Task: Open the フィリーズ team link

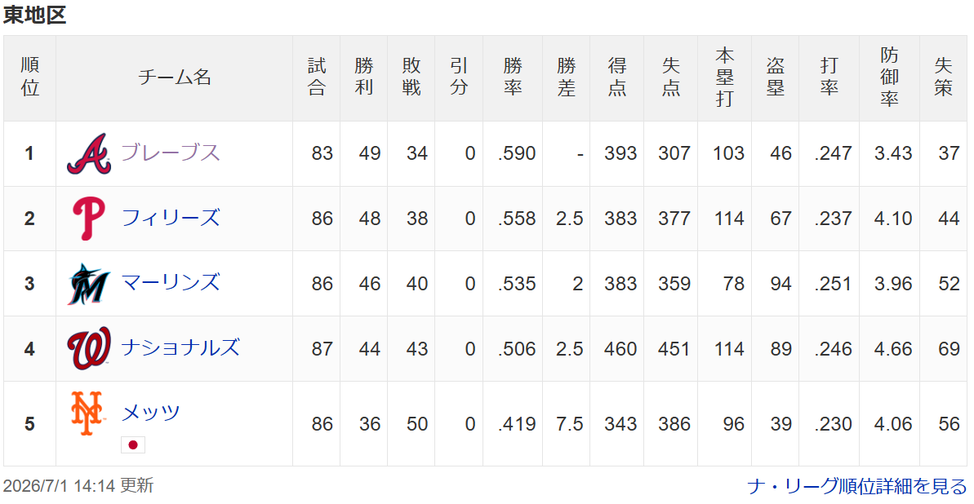Action: [x=170, y=218]
